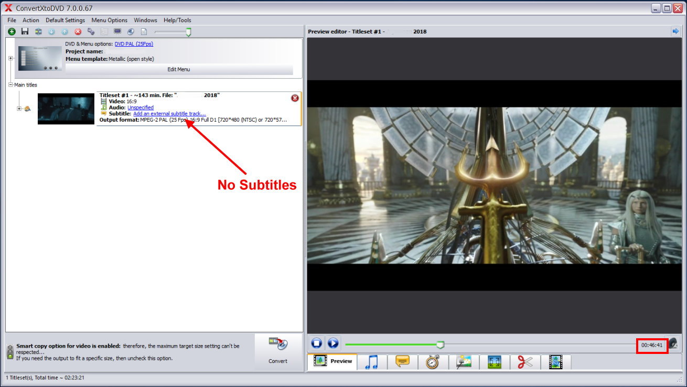Click the preview seek slider handle

441,345
